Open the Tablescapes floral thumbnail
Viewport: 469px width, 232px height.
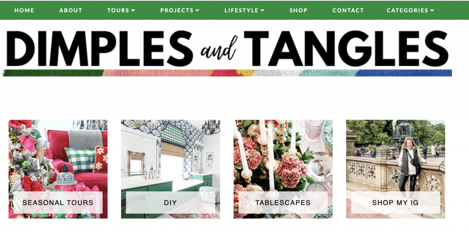pos(283,169)
